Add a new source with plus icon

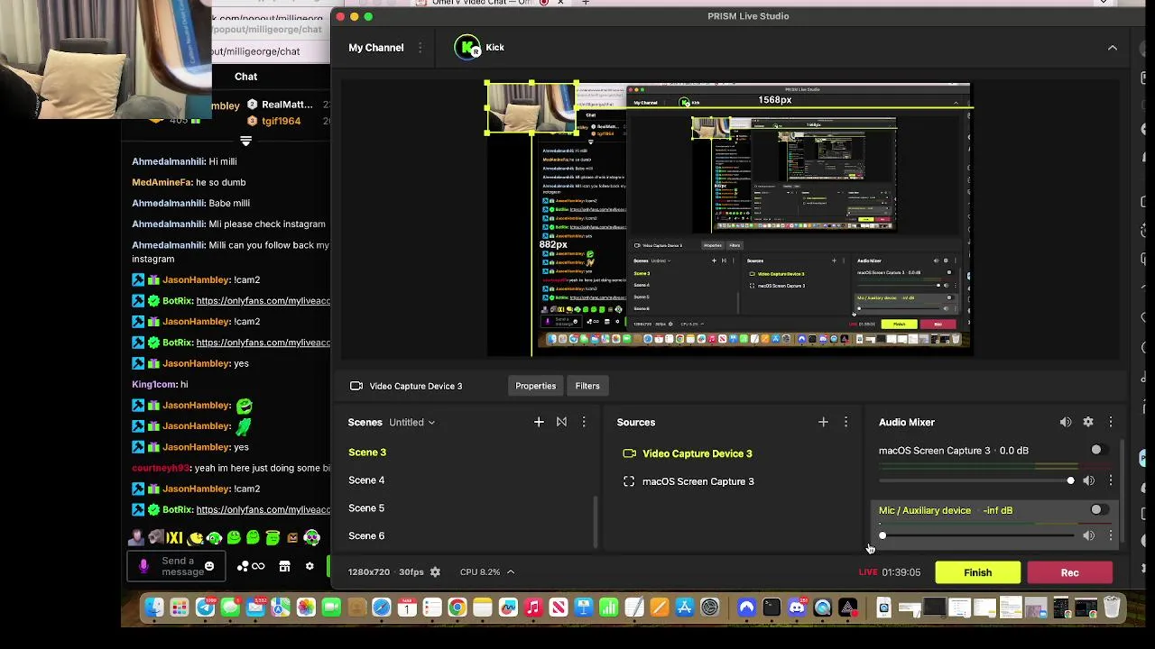click(823, 422)
